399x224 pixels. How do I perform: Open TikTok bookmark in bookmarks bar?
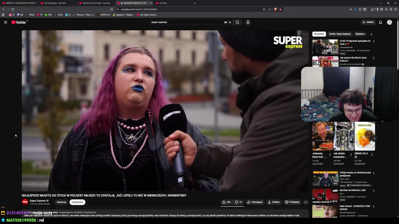click(x=30, y=15)
